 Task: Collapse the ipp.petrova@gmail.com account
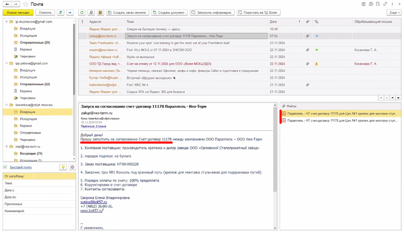(x=7, y=63)
